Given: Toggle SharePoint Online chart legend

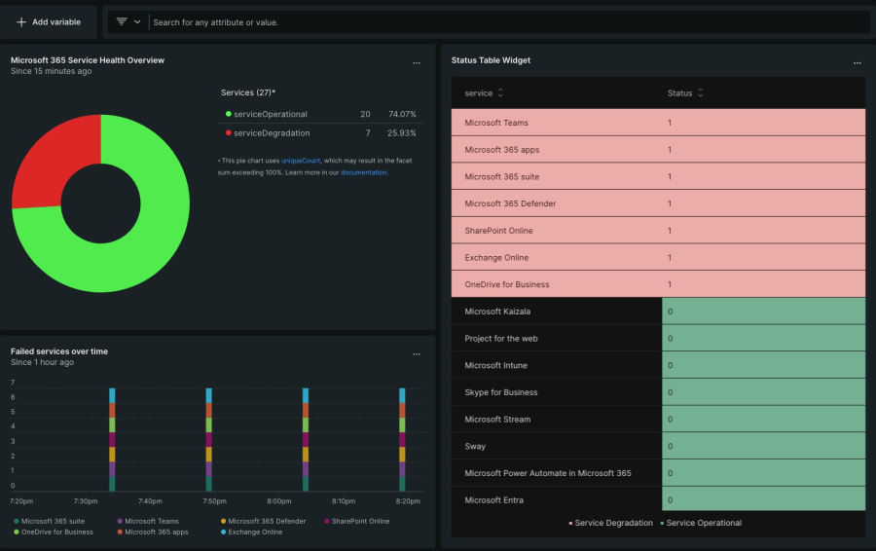Looking at the screenshot, I should click(x=357, y=522).
